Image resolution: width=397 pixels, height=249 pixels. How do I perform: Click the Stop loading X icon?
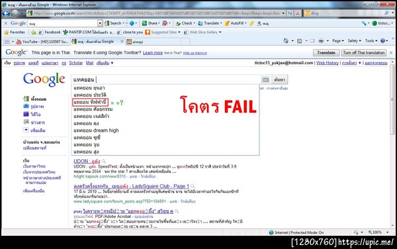(x=298, y=13)
